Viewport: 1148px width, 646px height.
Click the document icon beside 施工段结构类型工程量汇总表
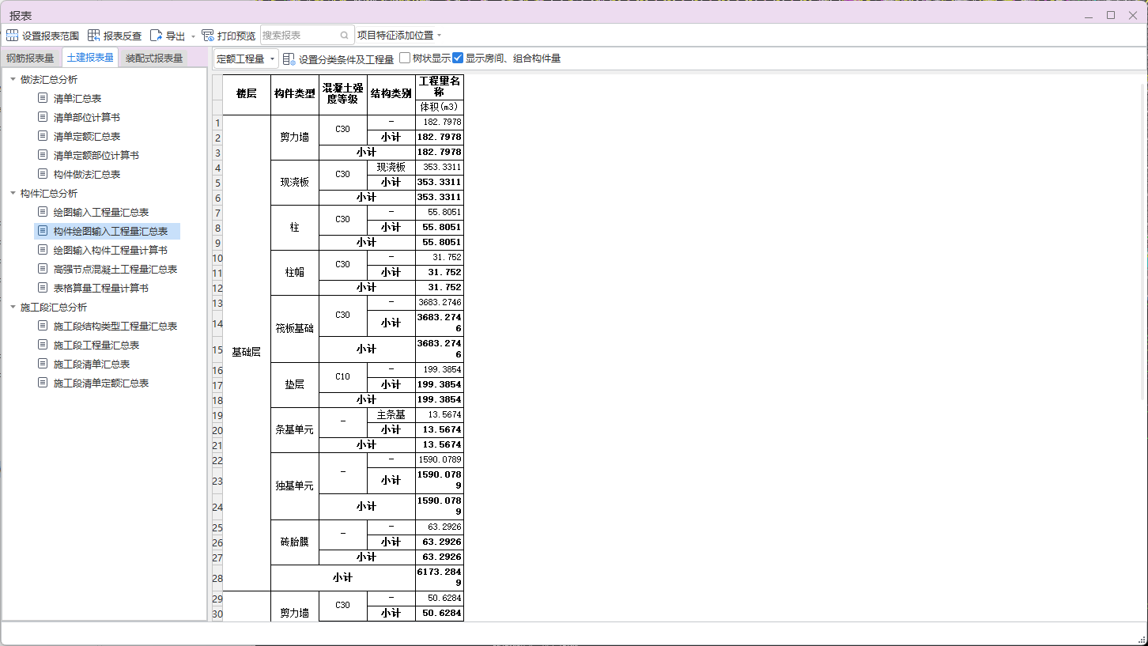pos(43,326)
